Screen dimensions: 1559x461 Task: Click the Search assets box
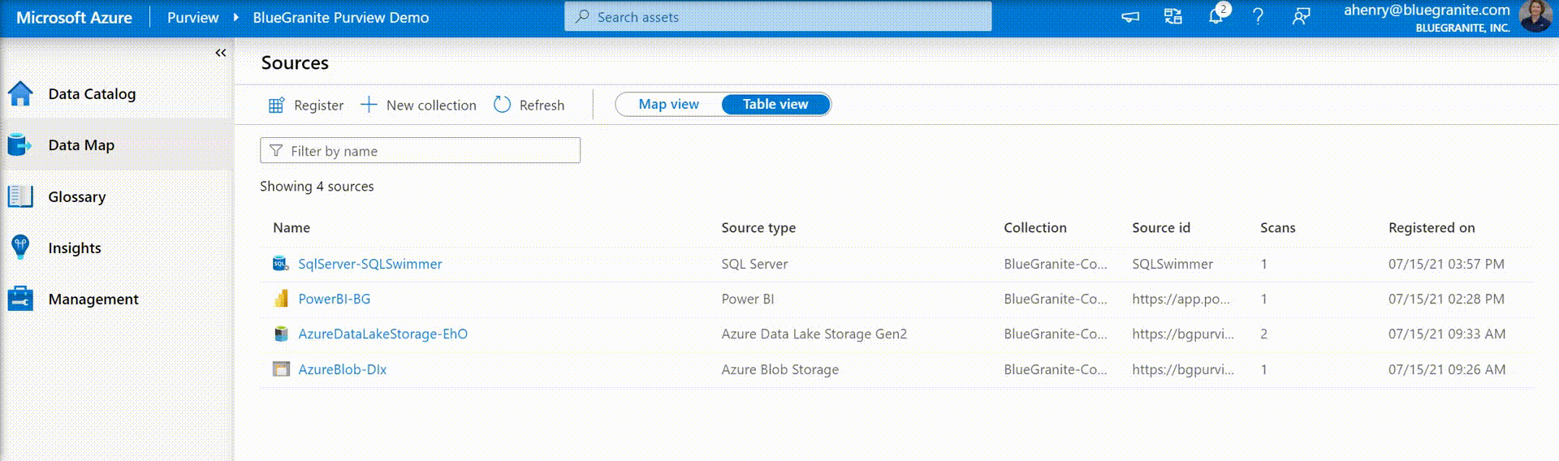coord(778,16)
